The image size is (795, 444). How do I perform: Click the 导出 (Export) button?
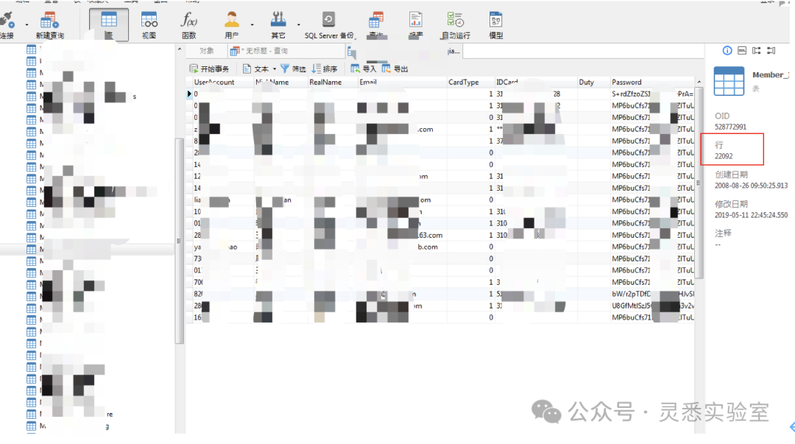pos(395,68)
